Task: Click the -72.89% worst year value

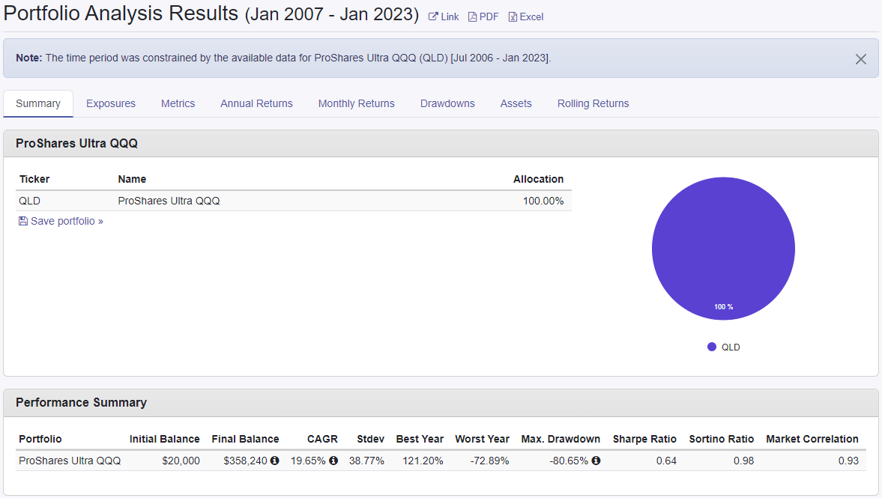Action: click(x=490, y=461)
